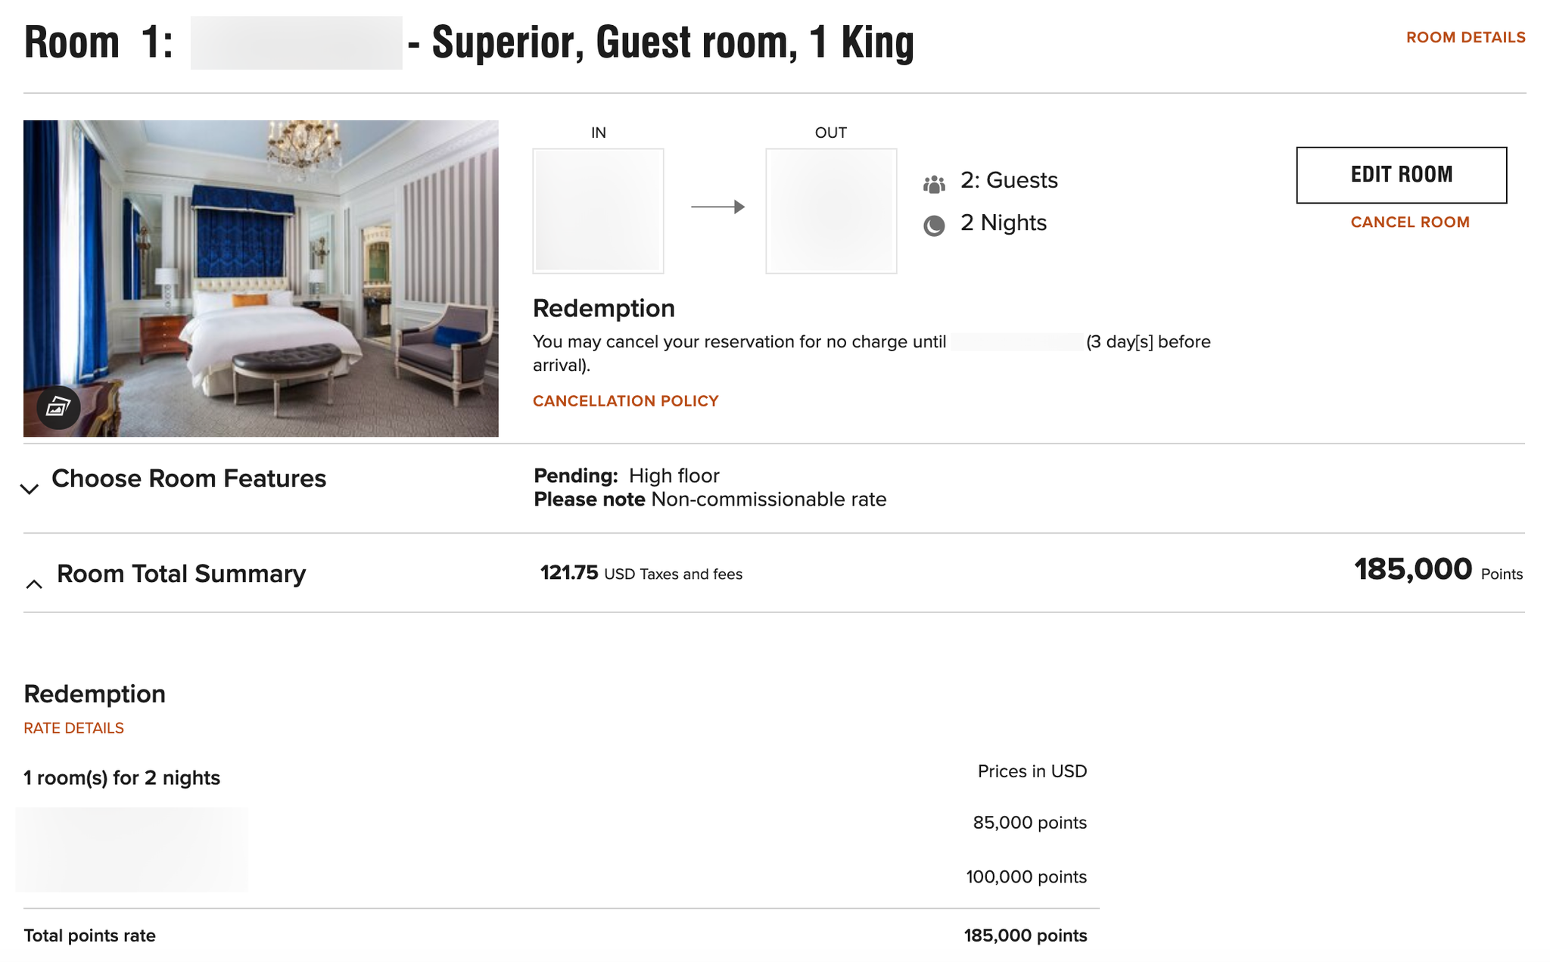
Task: Click the arrow between IN and OUT dates
Action: (x=717, y=206)
